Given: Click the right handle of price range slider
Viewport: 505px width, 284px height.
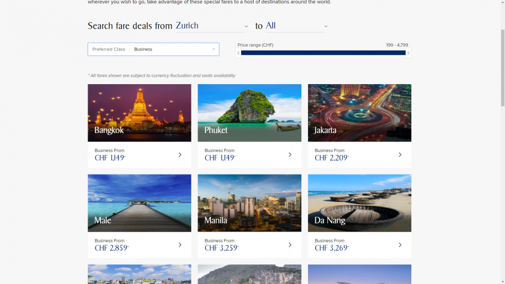Looking at the screenshot, I should (x=408, y=53).
